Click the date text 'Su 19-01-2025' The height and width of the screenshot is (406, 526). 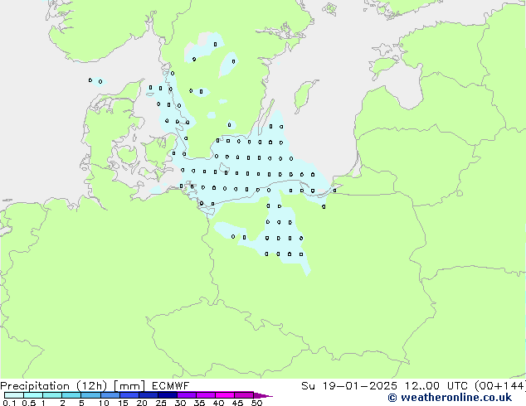pyautogui.click(x=349, y=386)
